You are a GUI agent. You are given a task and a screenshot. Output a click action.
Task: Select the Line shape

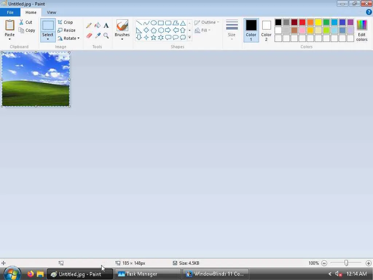(x=139, y=23)
